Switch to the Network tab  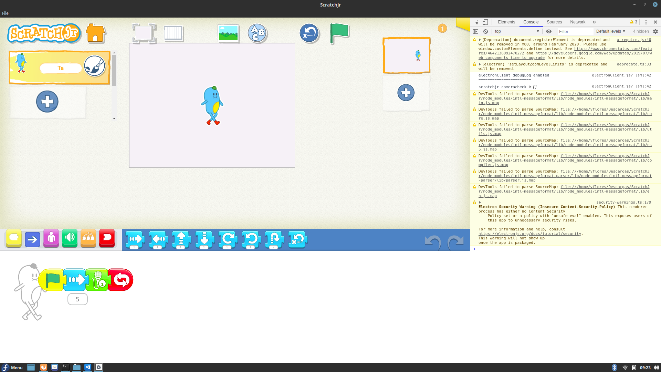(x=577, y=22)
